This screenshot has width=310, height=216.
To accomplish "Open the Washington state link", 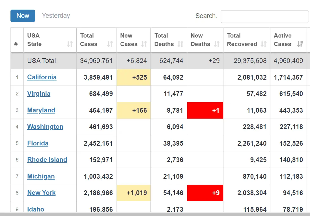I will tap(45, 127).
